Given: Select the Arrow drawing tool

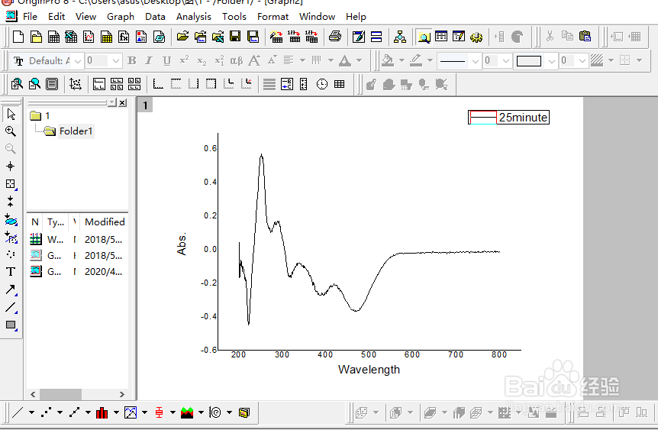Looking at the screenshot, I should tap(11, 289).
